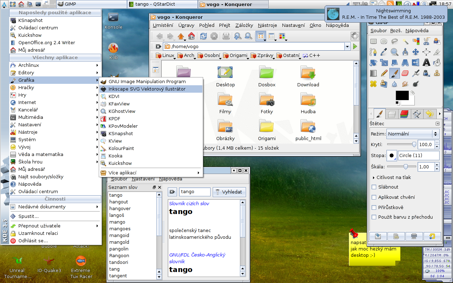Select the Flip tool in GIMP
The width and height of the screenshot is (453, 283).
click(416, 63)
